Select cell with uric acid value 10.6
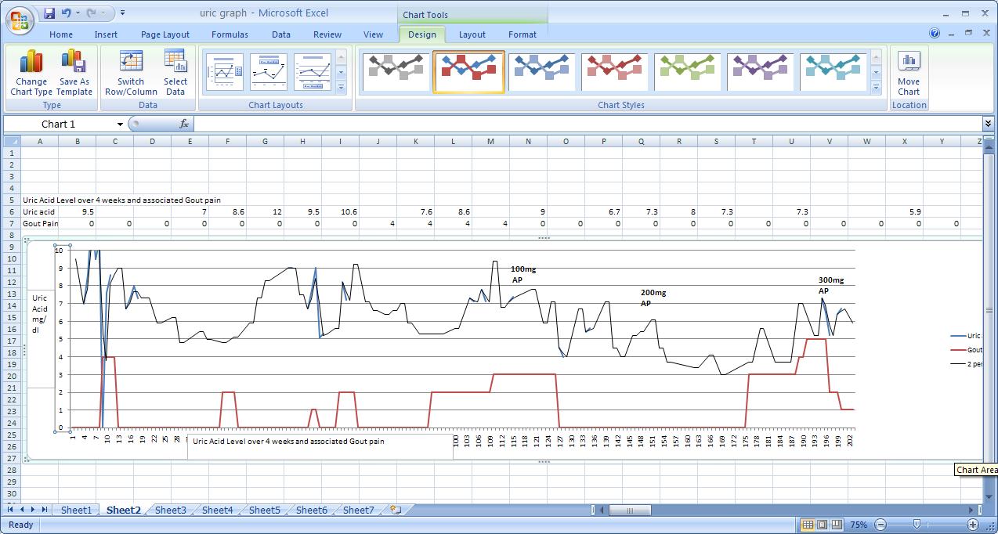Image resolution: width=998 pixels, height=534 pixels. tap(340, 211)
